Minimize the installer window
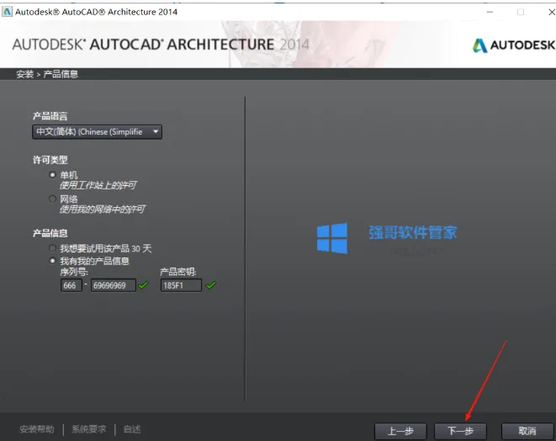The image size is (556, 441). coord(490,12)
